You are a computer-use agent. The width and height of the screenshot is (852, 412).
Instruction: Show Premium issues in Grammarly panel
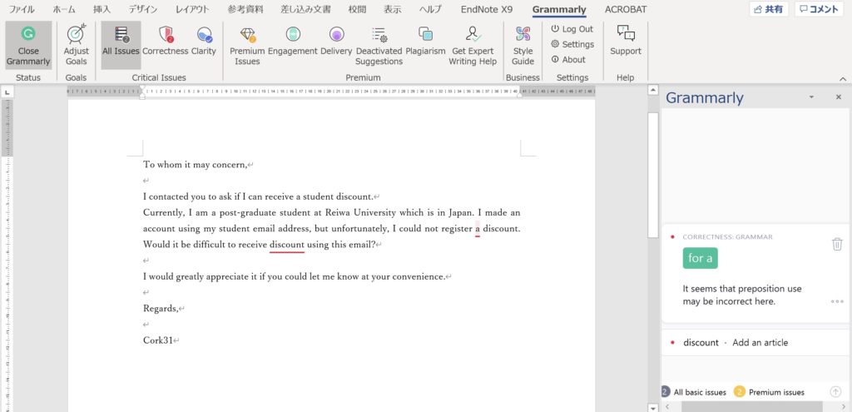(x=770, y=392)
